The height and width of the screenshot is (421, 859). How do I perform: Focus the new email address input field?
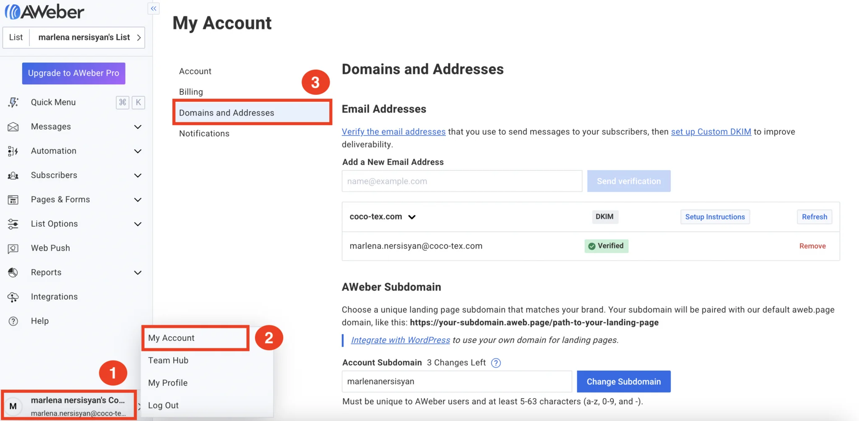tap(462, 181)
